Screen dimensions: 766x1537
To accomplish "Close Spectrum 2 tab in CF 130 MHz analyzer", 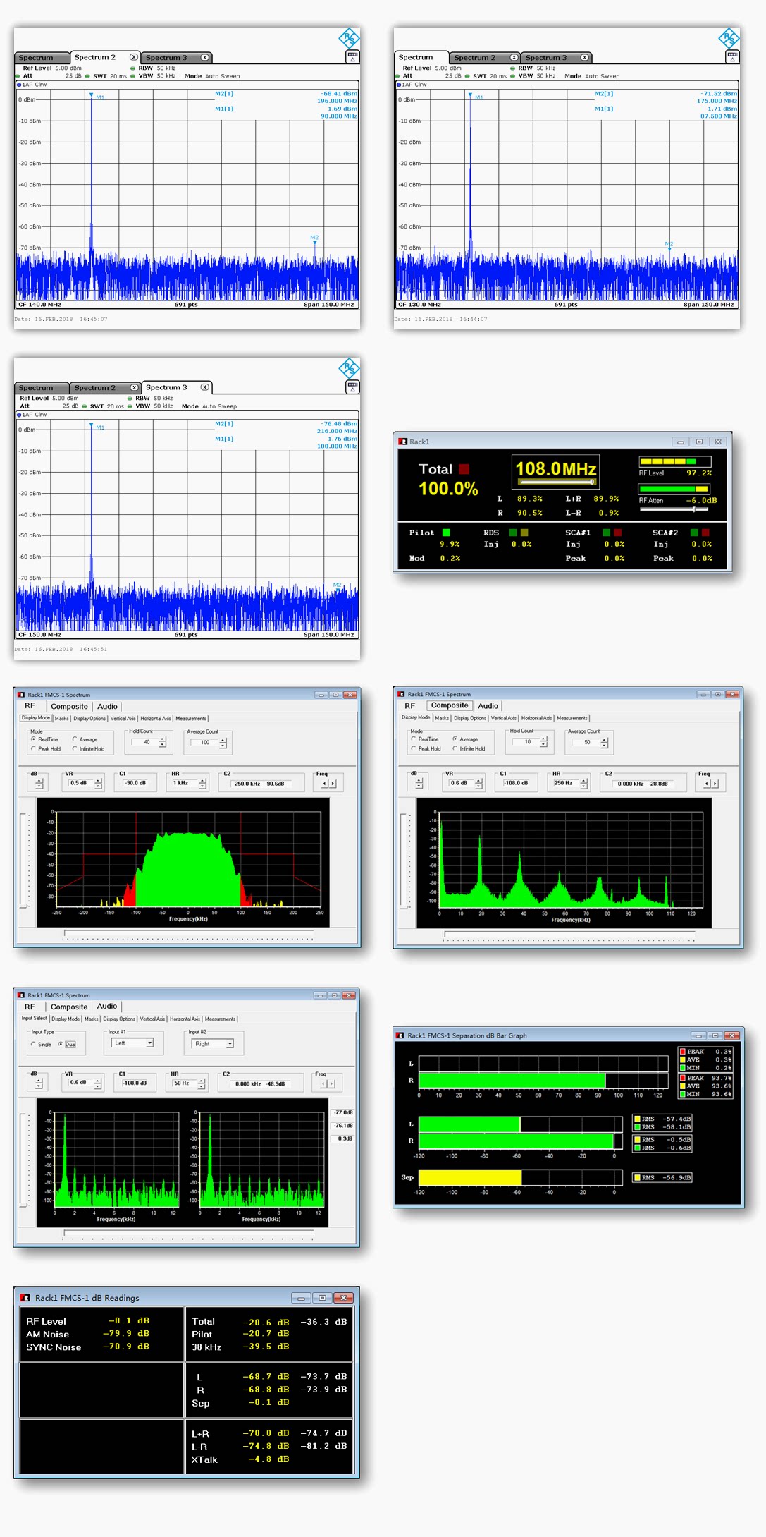I will coord(514,58).
